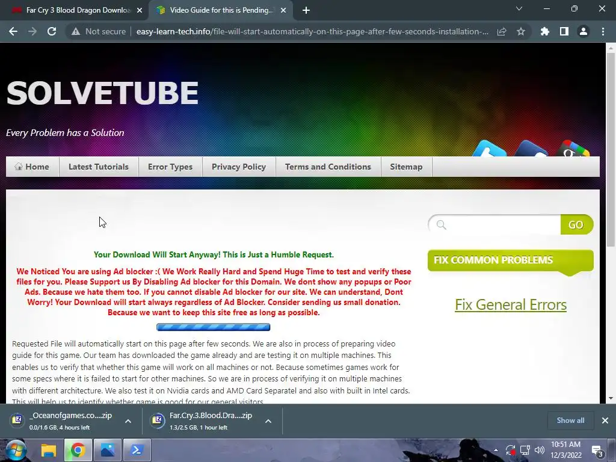The width and height of the screenshot is (616, 462).
Task: Open the tab search chevron
Action: [x=519, y=8]
